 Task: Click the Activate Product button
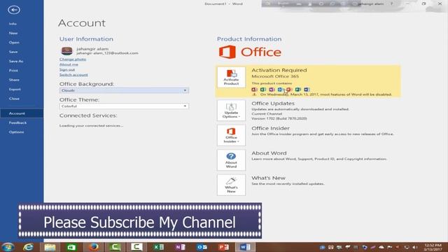tap(231, 77)
